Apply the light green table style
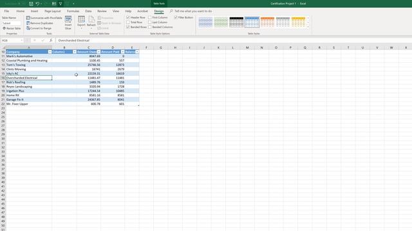Viewport: 412px width, 231px height. 221,22
